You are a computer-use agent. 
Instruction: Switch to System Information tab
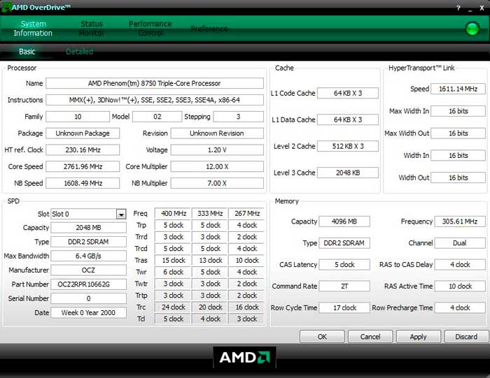(x=33, y=29)
